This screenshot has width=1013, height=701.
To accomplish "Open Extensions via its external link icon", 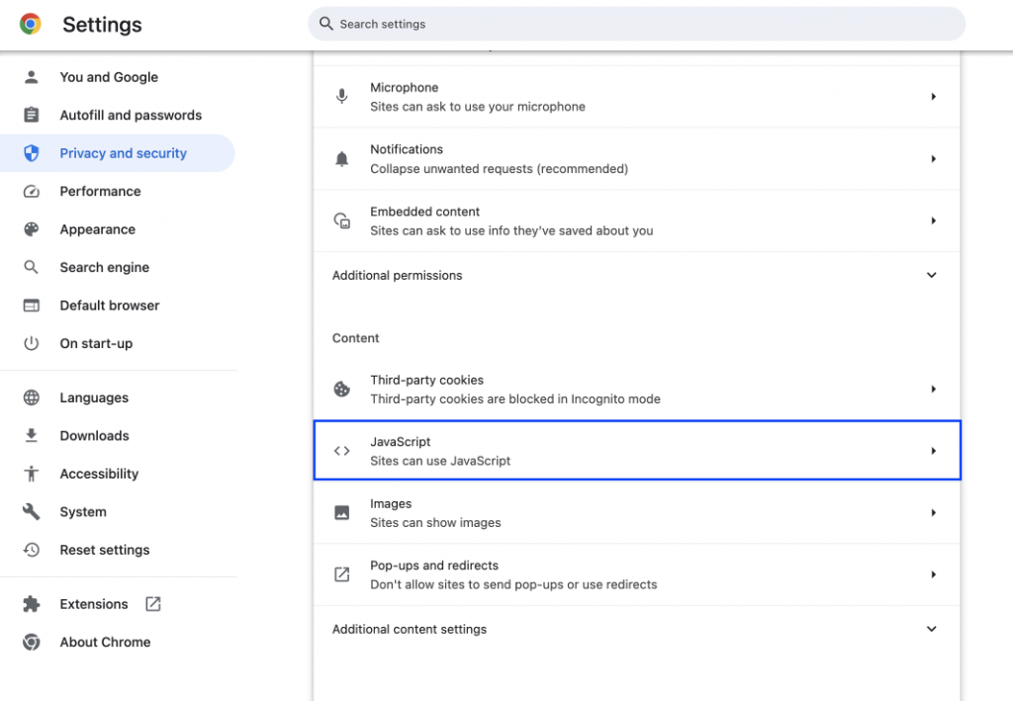I will pyautogui.click(x=152, y=603).
